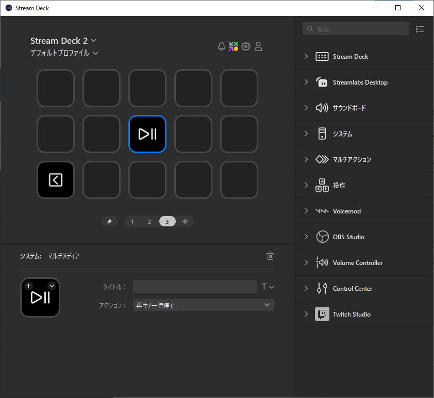Click the Control Center sliders icon
This screenshot has width=434, height=398.
[322, 288]
